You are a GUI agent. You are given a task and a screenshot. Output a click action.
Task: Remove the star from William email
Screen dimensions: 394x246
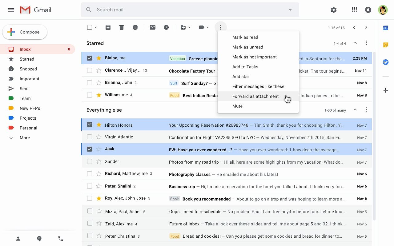[99, 95]
